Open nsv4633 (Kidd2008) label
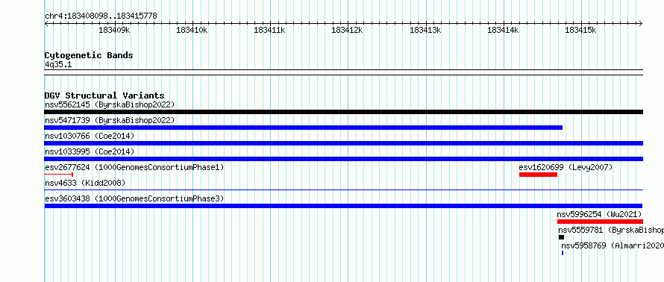The image size is (664, 282). click(x=85, y=183)
